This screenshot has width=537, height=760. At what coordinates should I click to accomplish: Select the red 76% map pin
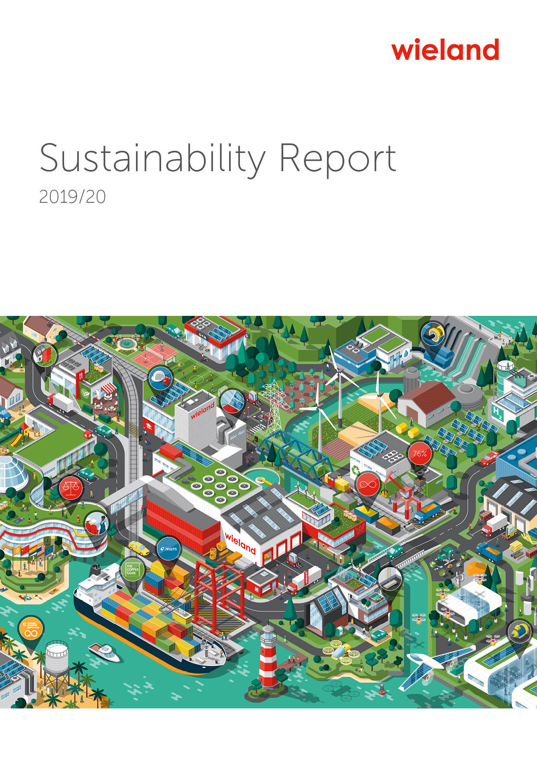(419, 454)
